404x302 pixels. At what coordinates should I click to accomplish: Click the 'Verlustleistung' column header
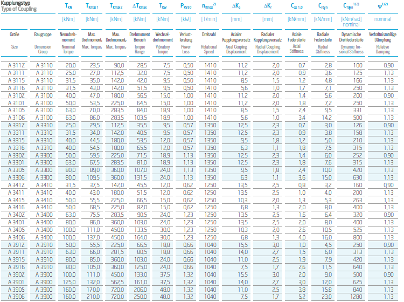pyautogui.click(x=186, y=37)
